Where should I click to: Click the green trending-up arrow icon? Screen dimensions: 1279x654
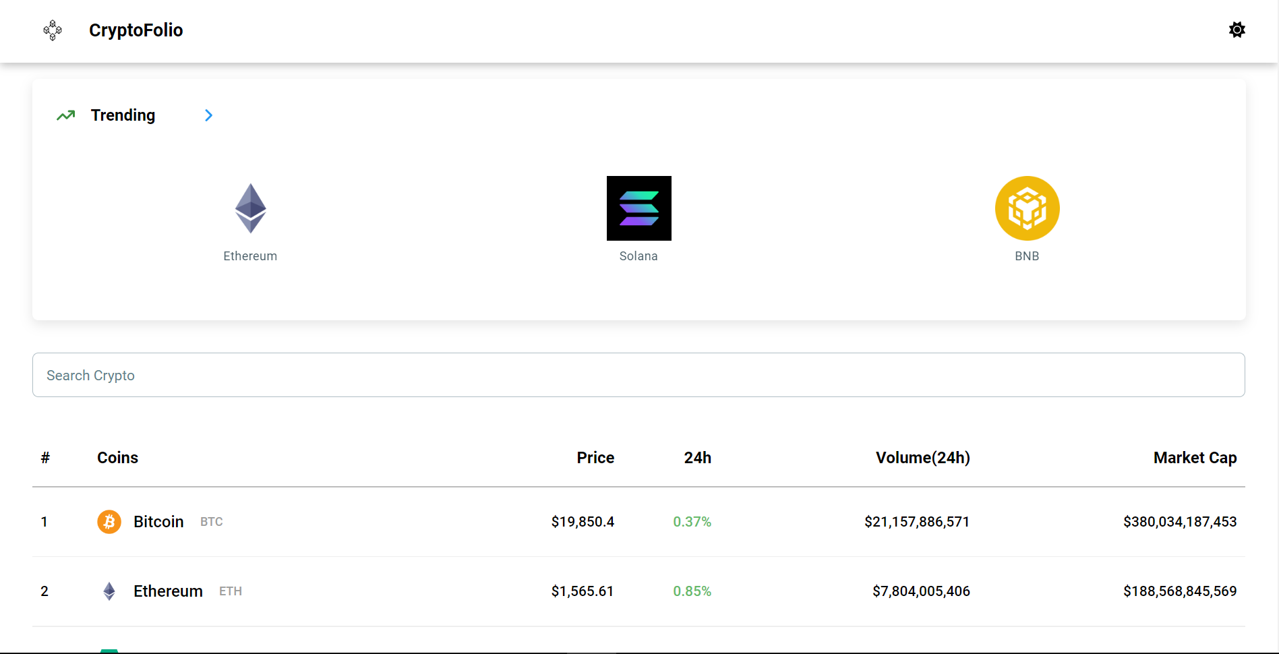(x=65, y=115)
